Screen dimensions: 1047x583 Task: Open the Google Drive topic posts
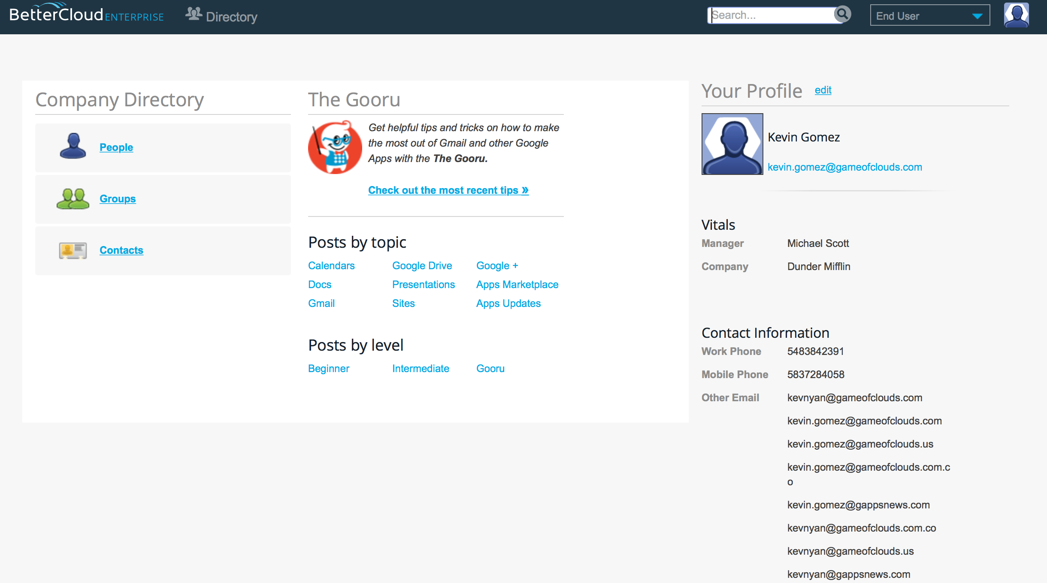tap(422, 265)
